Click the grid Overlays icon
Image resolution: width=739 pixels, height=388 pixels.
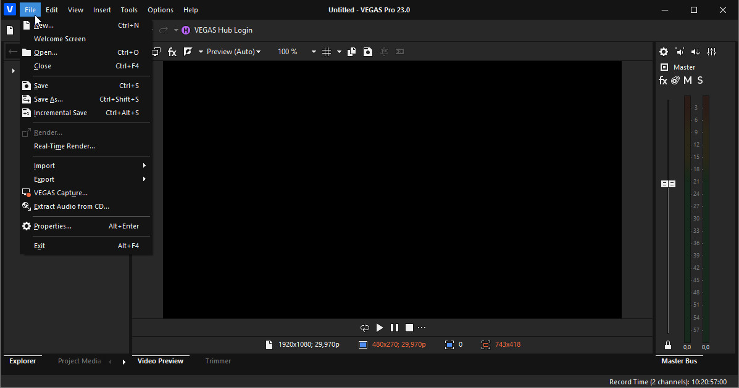pos(327,52)
